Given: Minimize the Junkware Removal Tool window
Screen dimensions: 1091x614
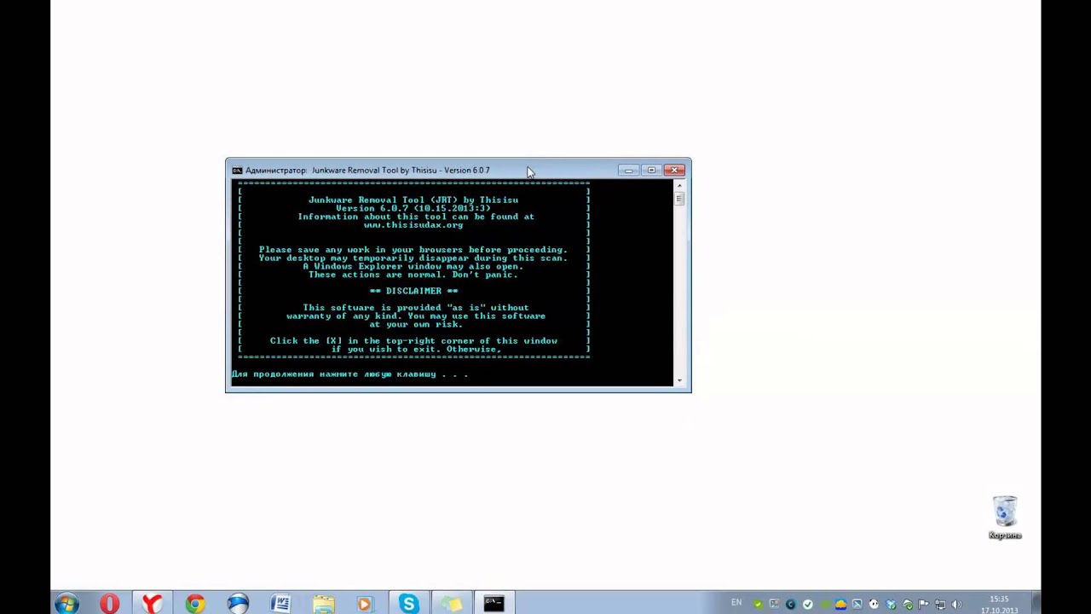Looking at the screenshot, I should point(628,171).
